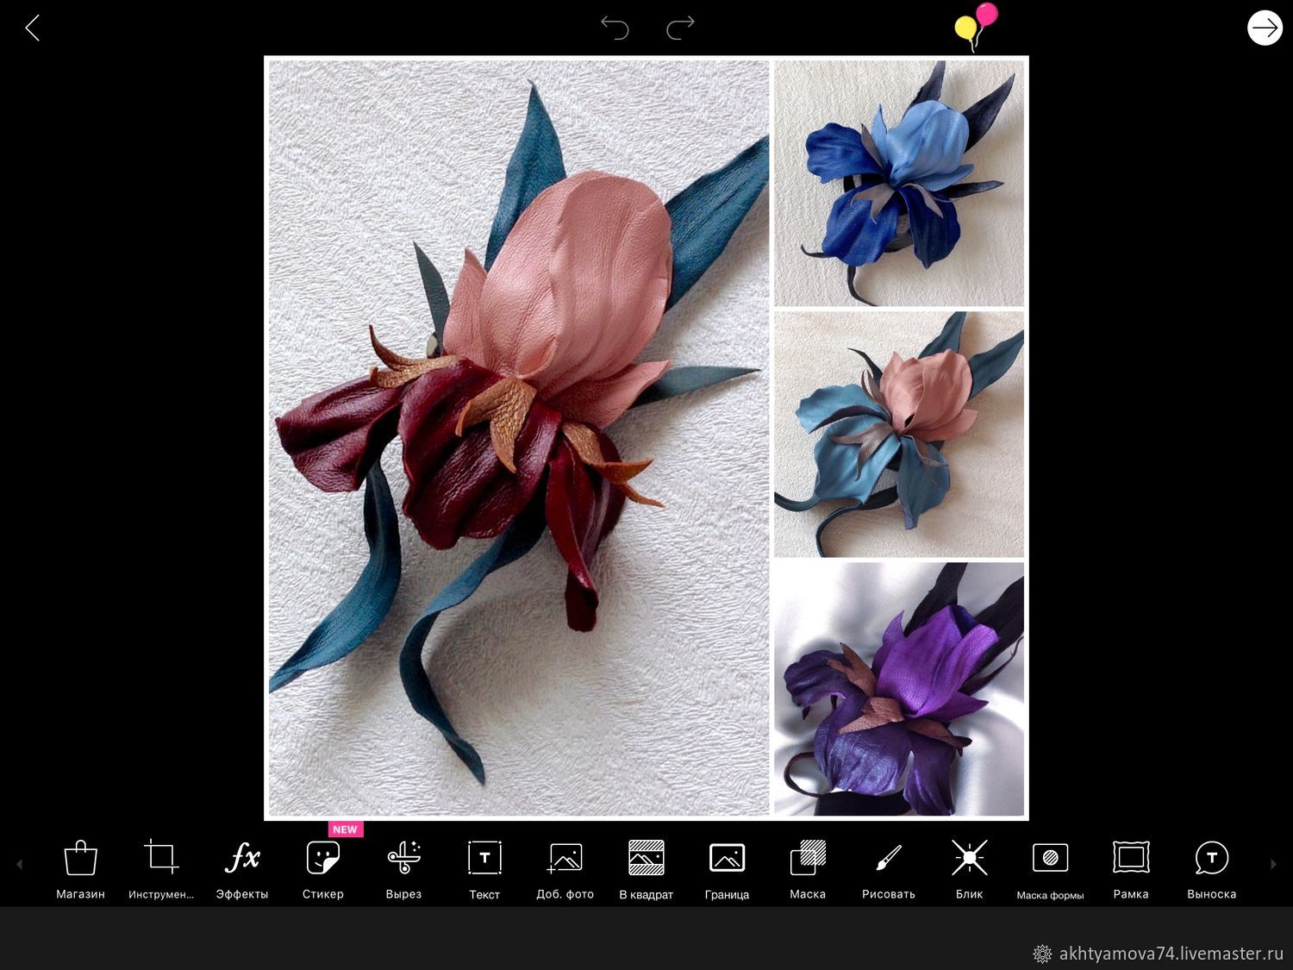Apply the В квадрат square fit
Viewport: 1293px width, 970px height.
(x=646, y=869)
